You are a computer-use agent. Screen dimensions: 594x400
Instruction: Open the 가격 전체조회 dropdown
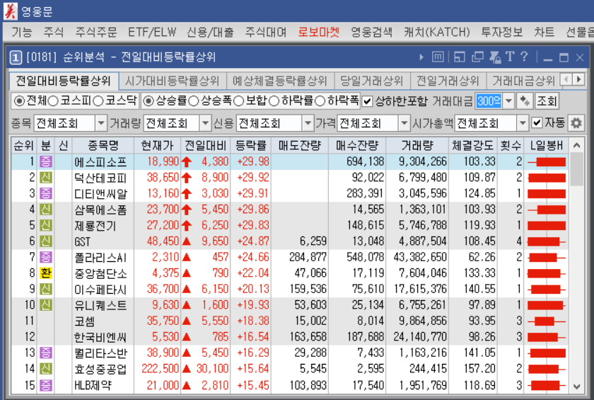click(x=404, y=123)
